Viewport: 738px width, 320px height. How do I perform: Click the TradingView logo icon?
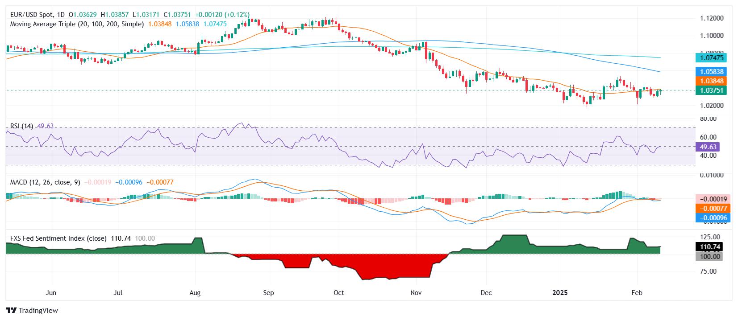(x=12, y=310)
